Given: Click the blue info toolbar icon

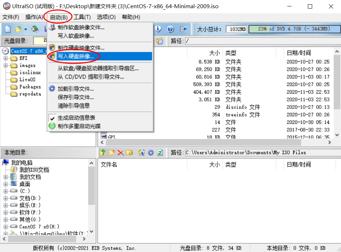Looking at the screenshot, I should (x=158, y=29).
